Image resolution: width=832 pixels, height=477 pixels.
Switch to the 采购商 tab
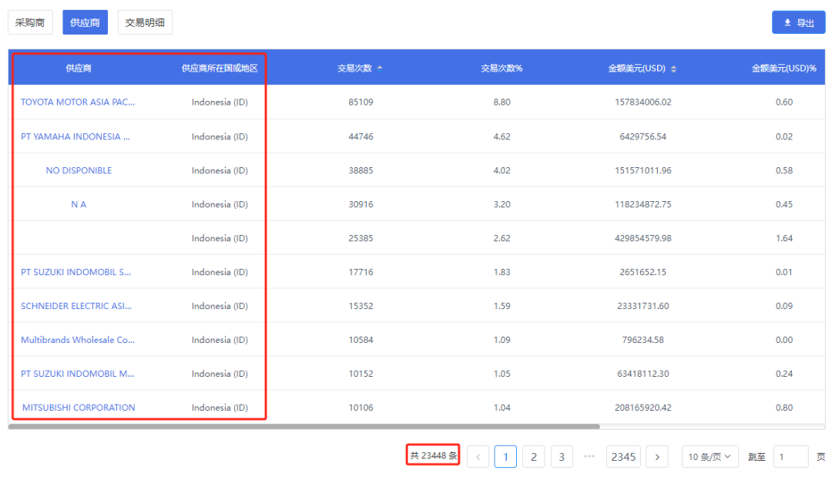30,22
